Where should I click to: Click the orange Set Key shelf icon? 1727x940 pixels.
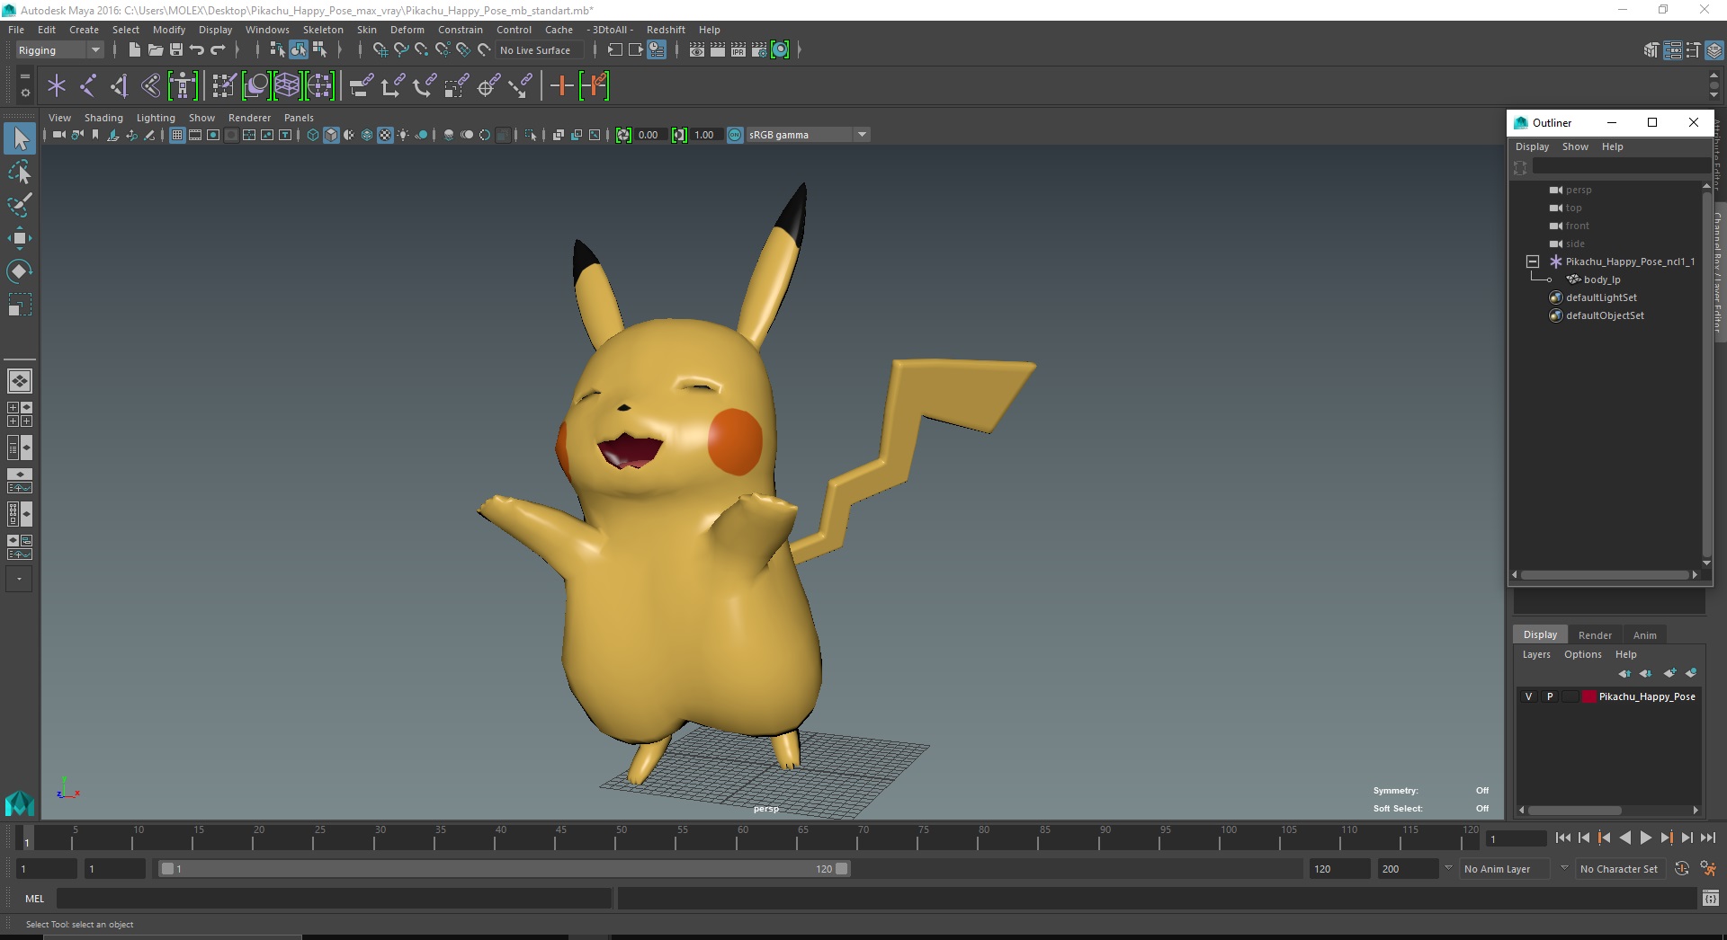562,85
